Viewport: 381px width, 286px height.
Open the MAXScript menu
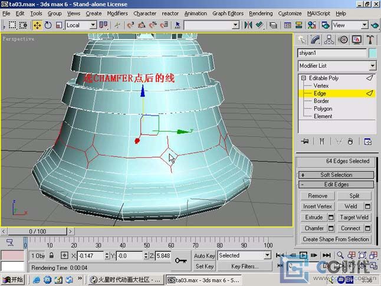coord(318,14)
